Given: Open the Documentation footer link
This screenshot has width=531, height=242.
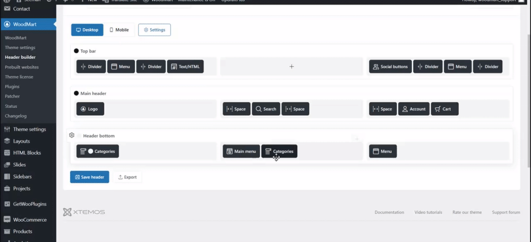Looking at the screenshot, I should point(389,212).
